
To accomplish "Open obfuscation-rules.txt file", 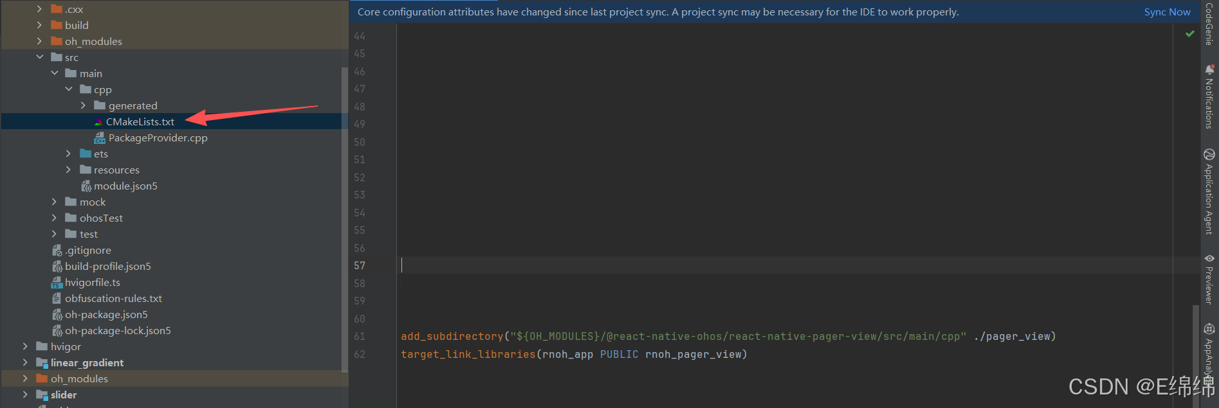I will click(113, 298).
